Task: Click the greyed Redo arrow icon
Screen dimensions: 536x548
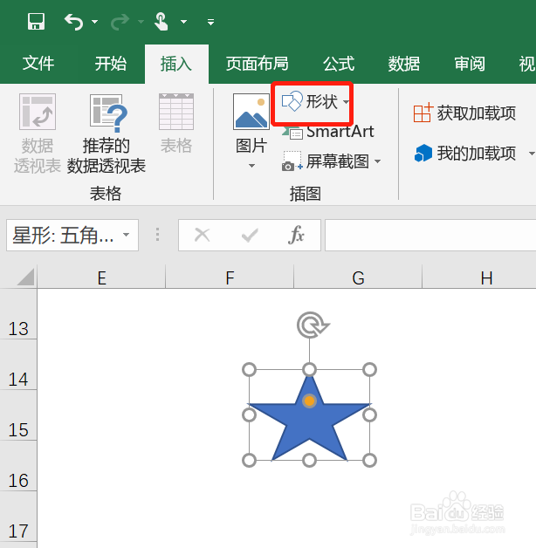Action: tap(120, 22)
